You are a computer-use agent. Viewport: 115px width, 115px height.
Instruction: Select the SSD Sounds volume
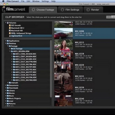16,25
